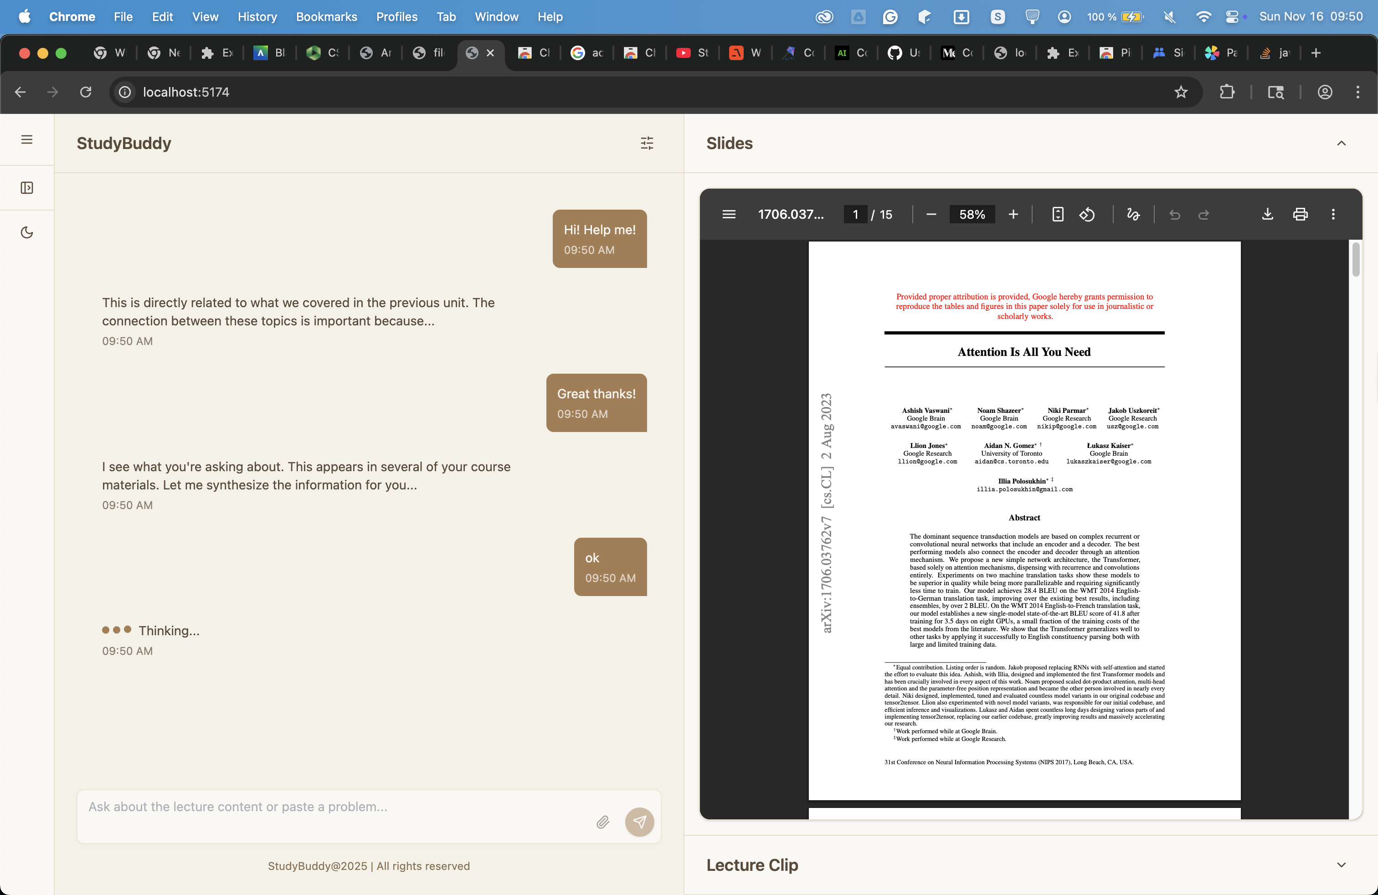Rotate the PDF counterclockwise
Screen dimensions: 1378x895
point(1087,214)
